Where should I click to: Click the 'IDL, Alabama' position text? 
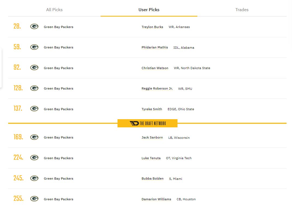184,48
